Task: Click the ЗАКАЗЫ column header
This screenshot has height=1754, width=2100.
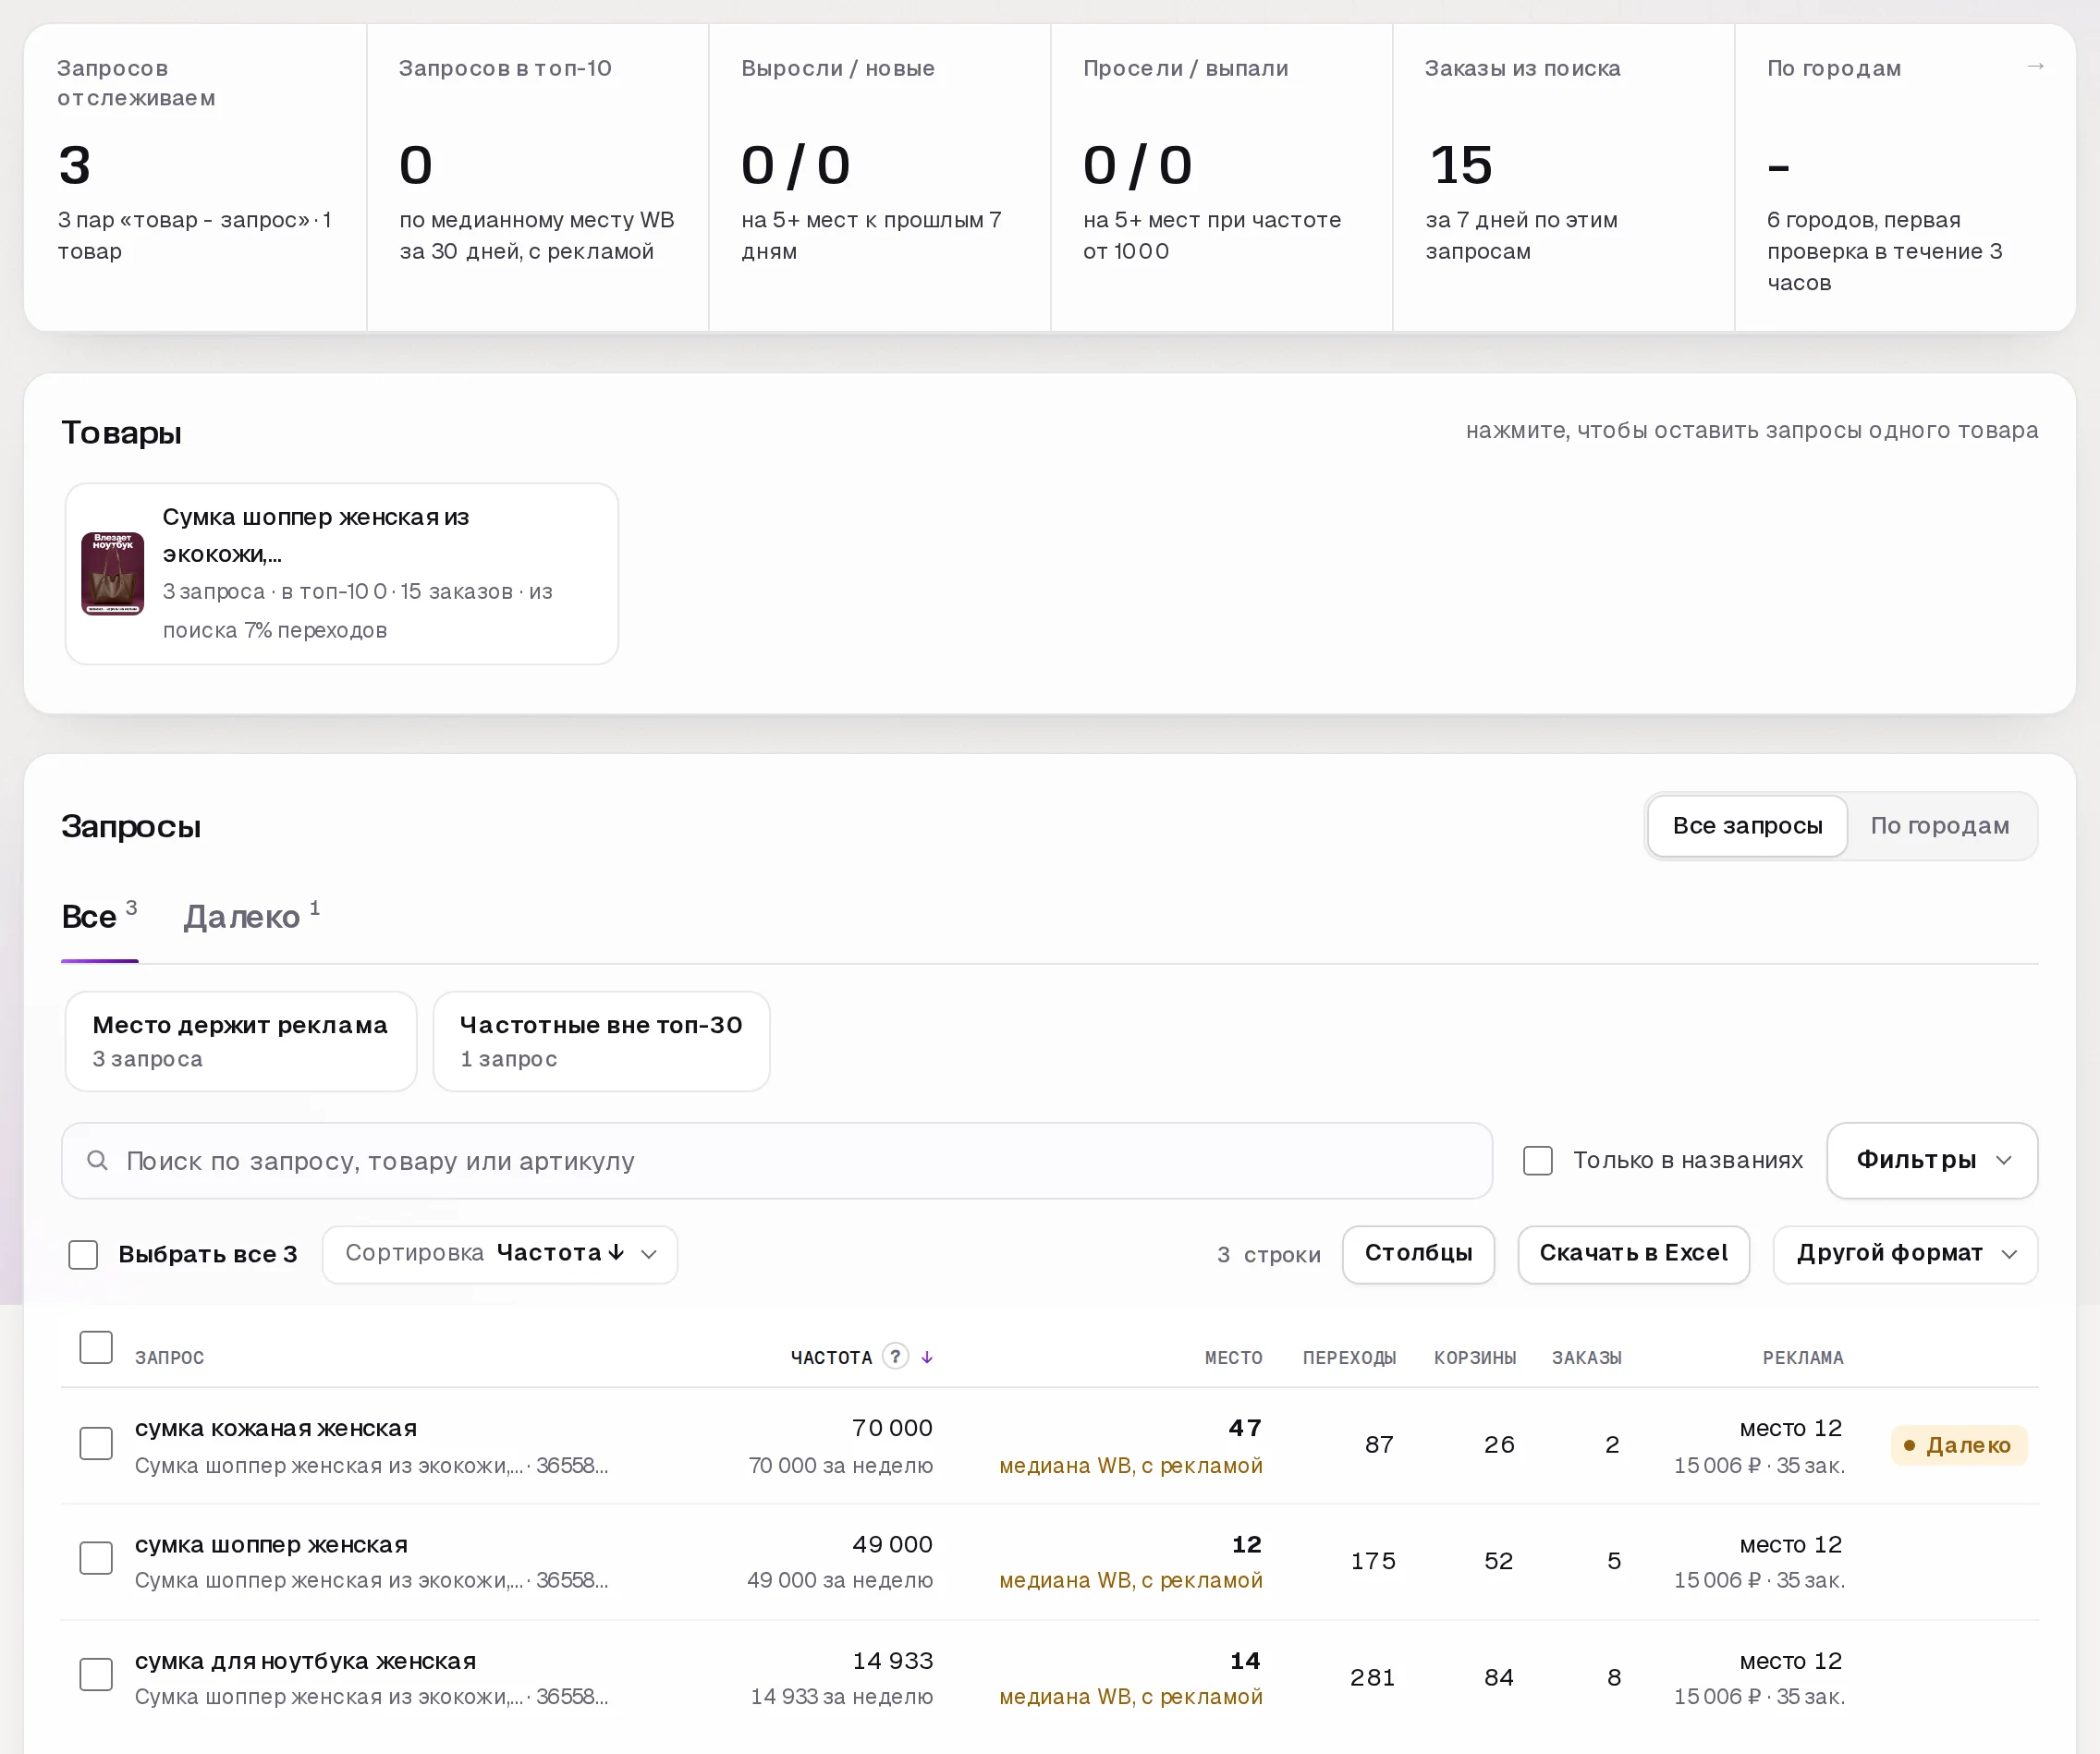Action: [x=1586, y=1358]
